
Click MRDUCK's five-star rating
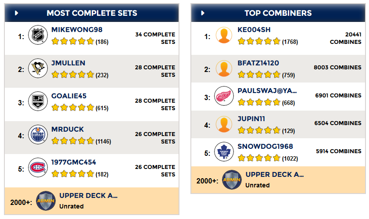point(73,141)
